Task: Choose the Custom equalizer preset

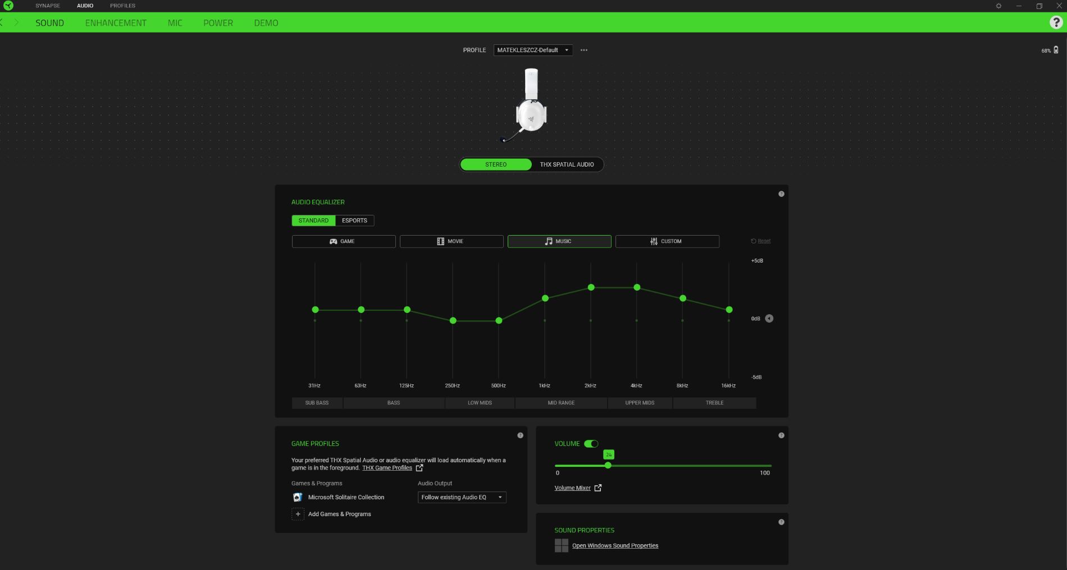Action: coord(667,241)
